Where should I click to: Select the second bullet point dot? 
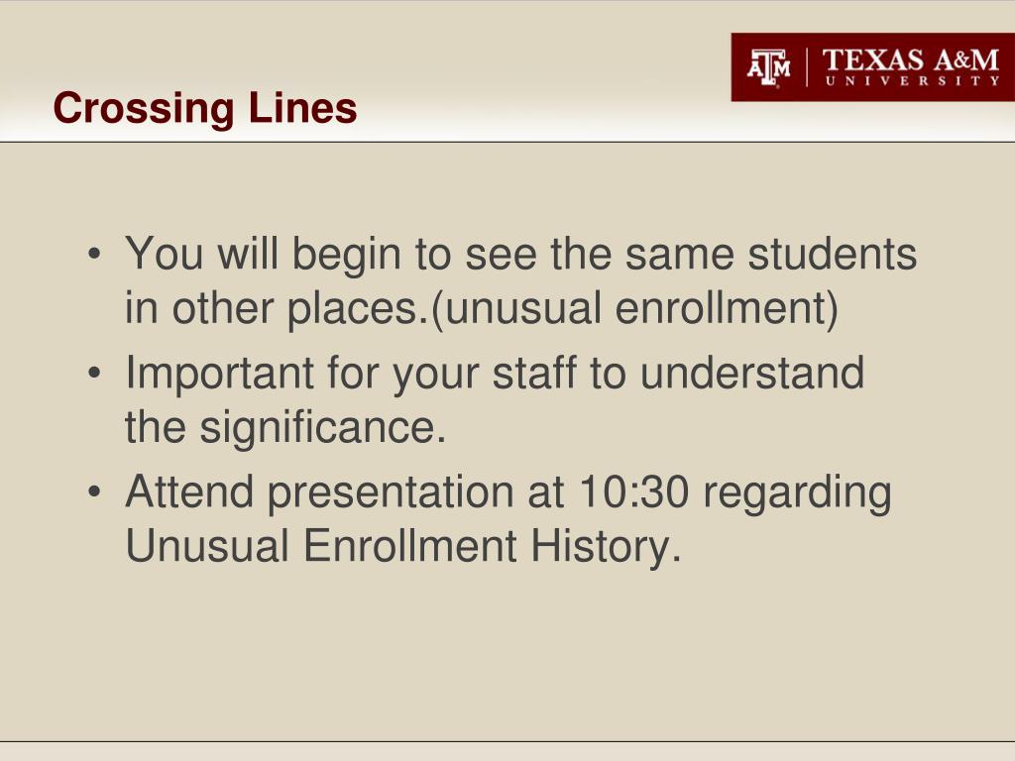coord(94,374)
